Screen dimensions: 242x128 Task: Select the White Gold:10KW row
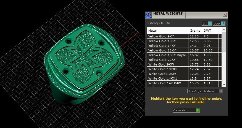coord(184,74)
